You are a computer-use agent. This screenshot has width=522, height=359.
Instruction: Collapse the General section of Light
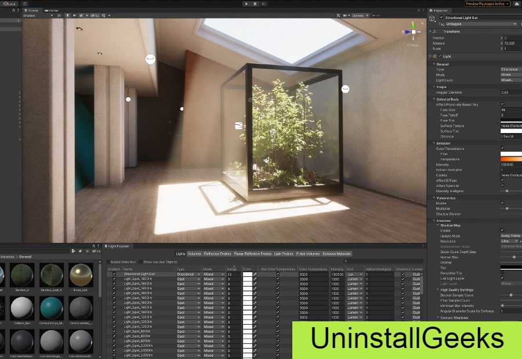434,64
